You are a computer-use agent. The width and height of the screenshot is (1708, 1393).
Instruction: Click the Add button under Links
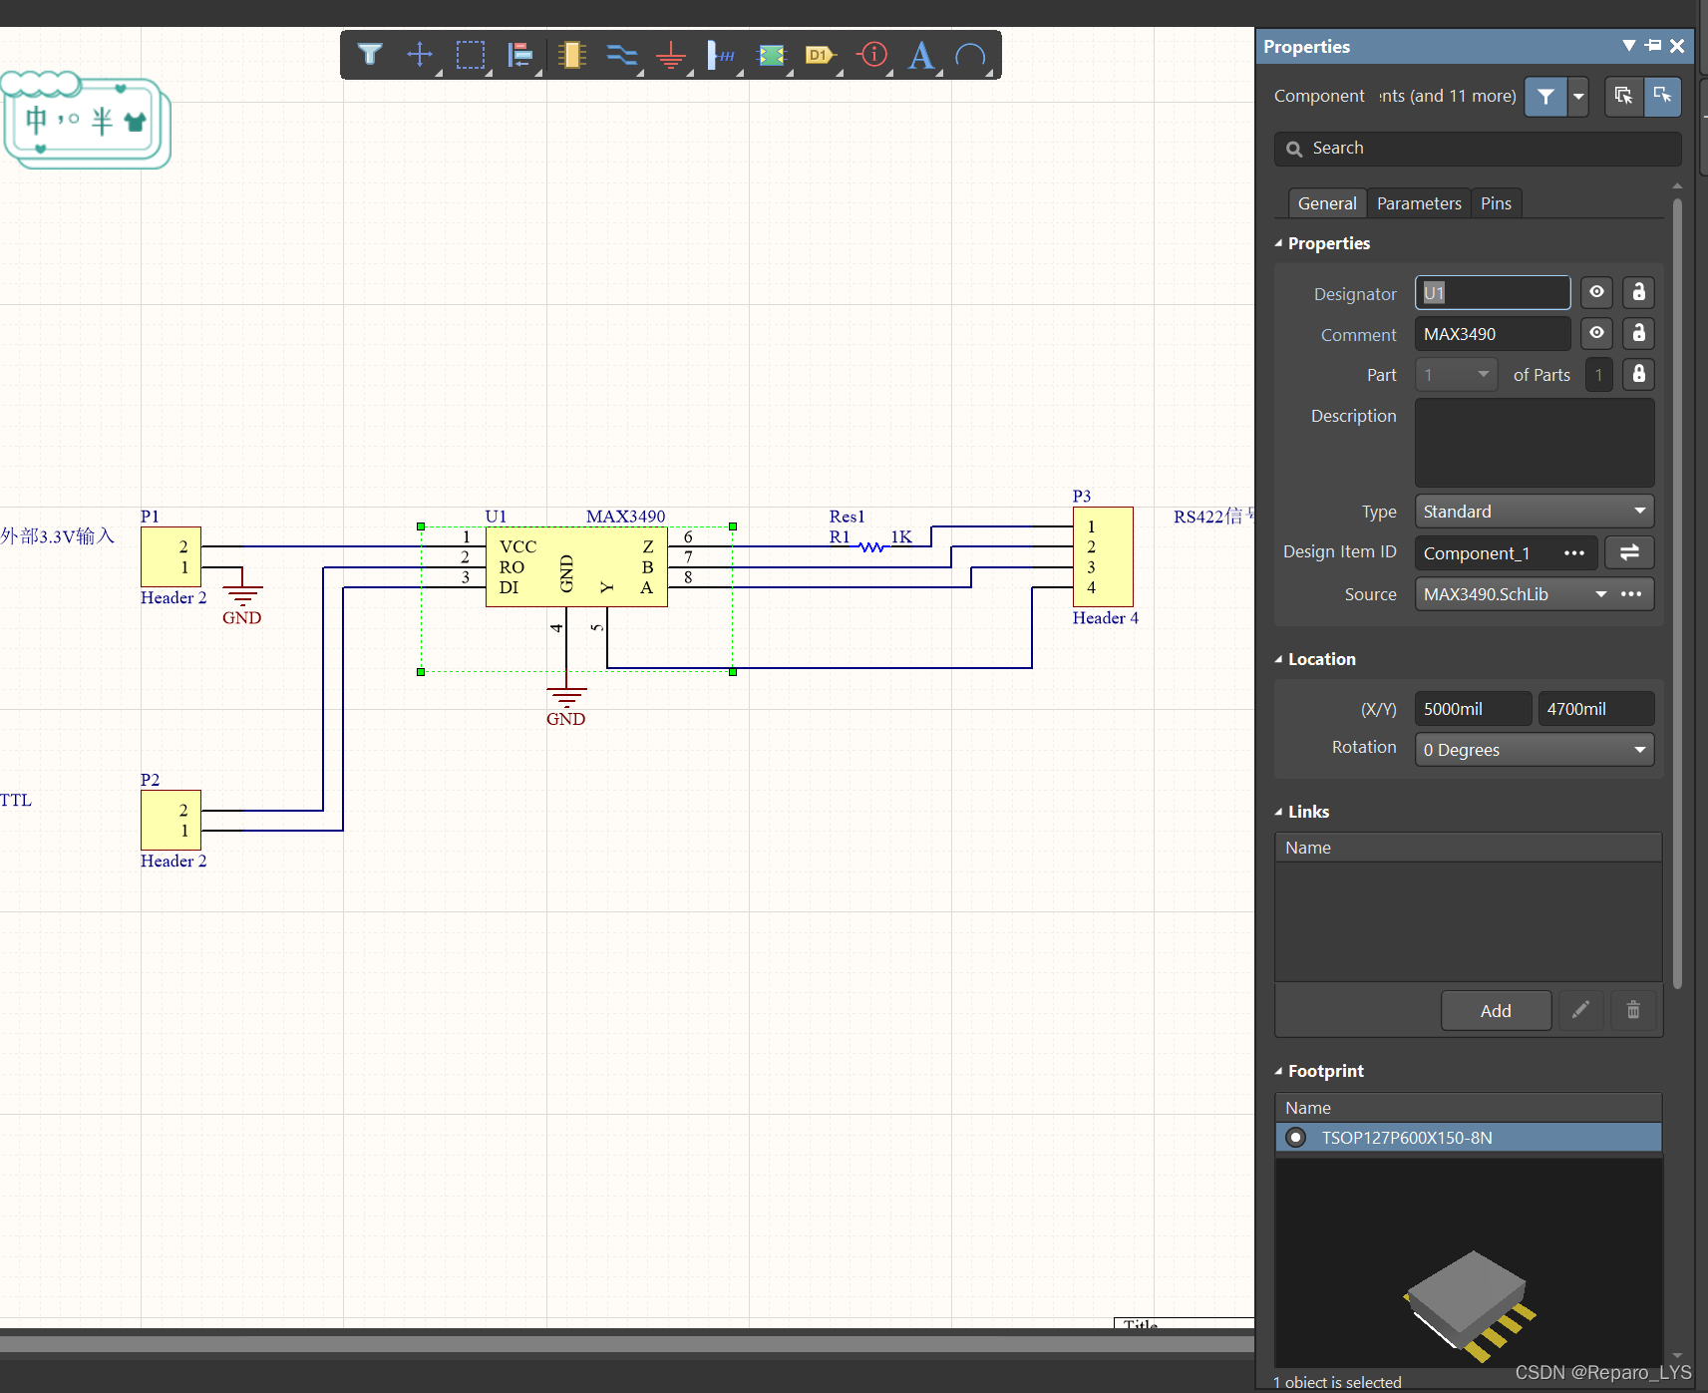coord(1495,1010)
